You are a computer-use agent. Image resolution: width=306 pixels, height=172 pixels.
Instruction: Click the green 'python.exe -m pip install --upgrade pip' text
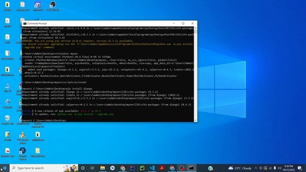(x=86, y=114)
